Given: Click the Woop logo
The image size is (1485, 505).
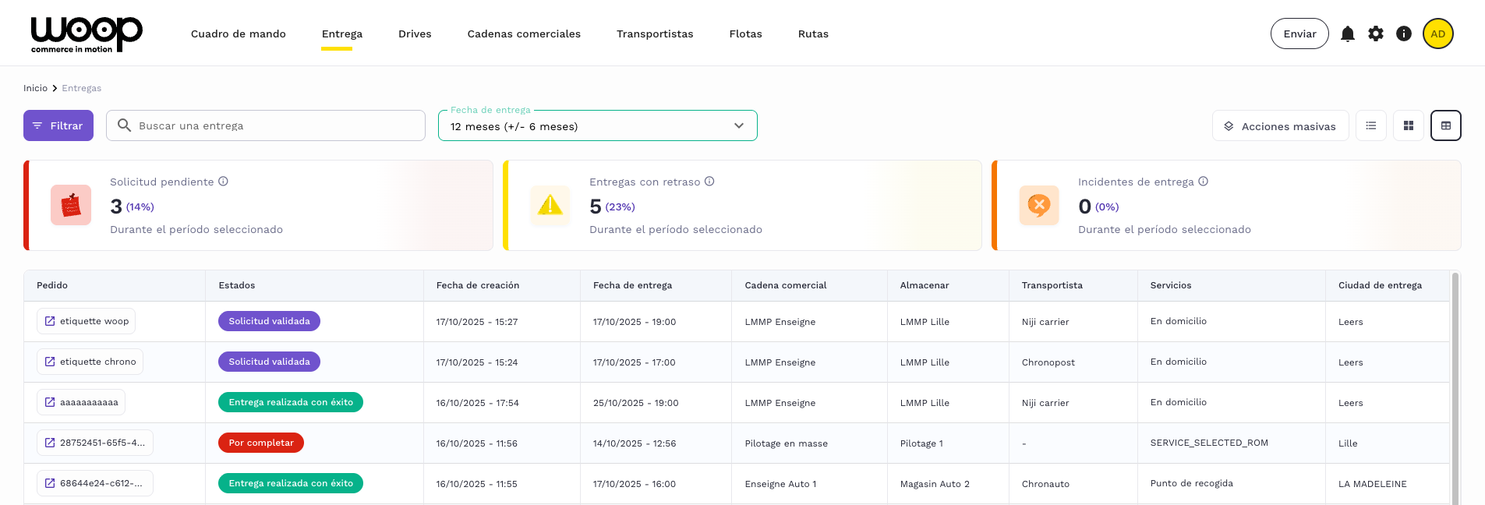Looking at the screenshot, I should tap(86, 34).
